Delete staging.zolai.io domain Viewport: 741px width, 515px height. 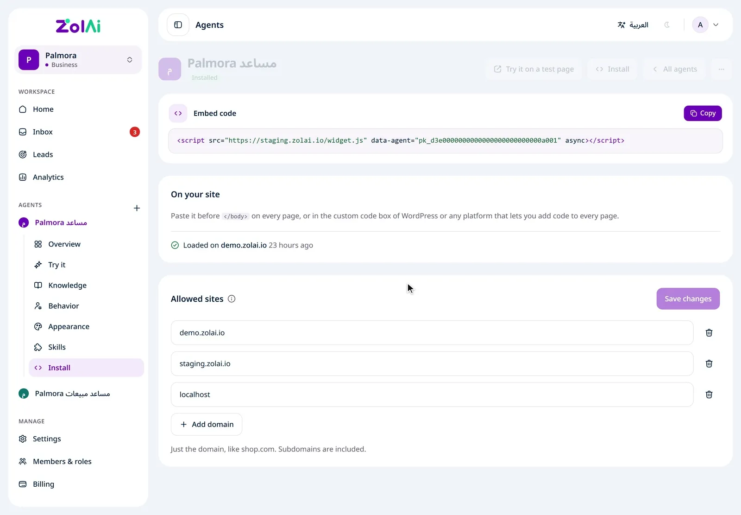coord(709,364)
